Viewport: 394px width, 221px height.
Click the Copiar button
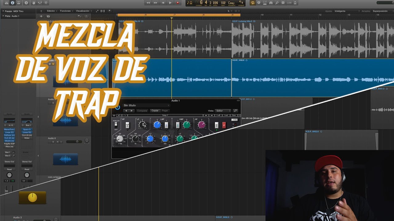click(155, 110)
